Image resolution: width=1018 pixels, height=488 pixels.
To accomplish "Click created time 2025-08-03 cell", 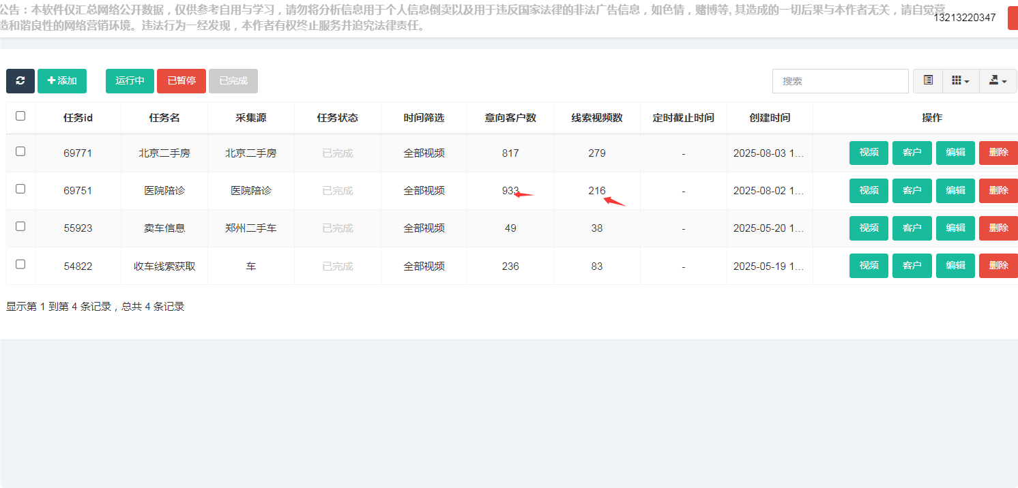I will coord(769,153).
